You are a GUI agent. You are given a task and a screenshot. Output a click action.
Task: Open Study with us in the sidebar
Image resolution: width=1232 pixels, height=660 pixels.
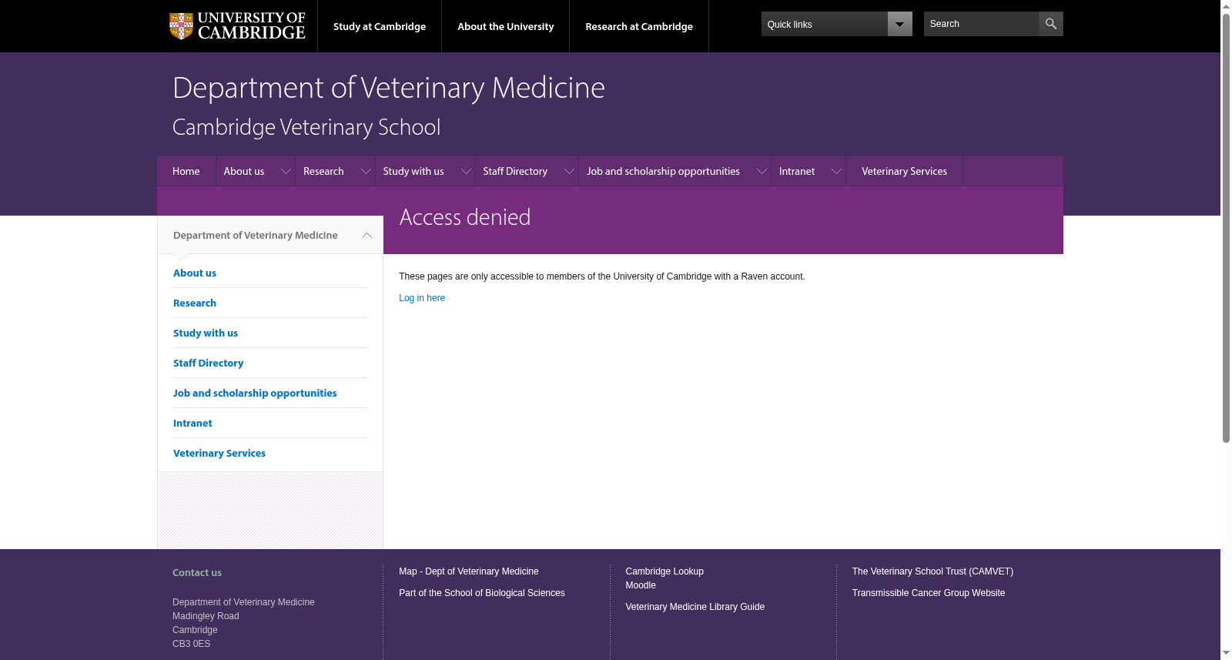(x=206, y=333)
